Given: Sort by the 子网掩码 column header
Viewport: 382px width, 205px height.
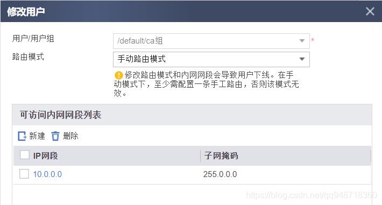Looking at the screenshot, I should click(x=221, y=155).
